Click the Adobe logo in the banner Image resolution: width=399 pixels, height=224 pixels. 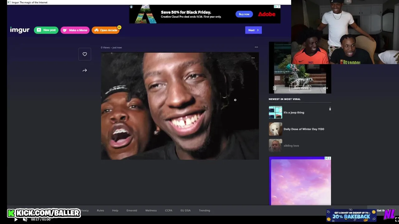point(267,14)
